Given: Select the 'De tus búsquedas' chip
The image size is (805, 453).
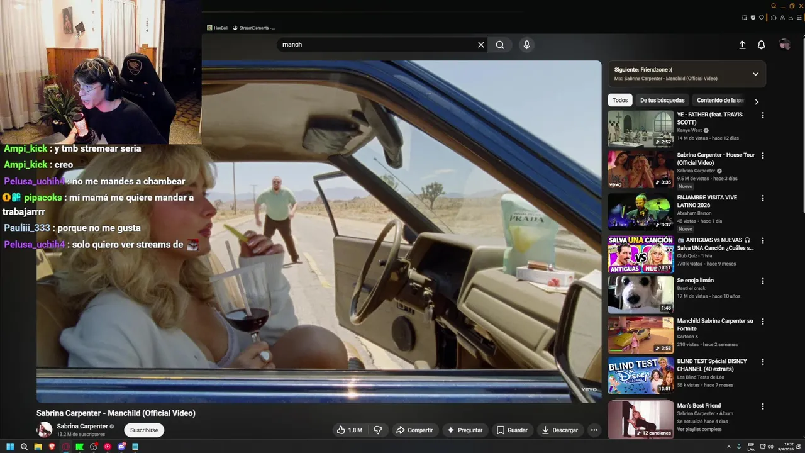Looking at the screenshot, I should pyautogui.click(x=662, y=101).
